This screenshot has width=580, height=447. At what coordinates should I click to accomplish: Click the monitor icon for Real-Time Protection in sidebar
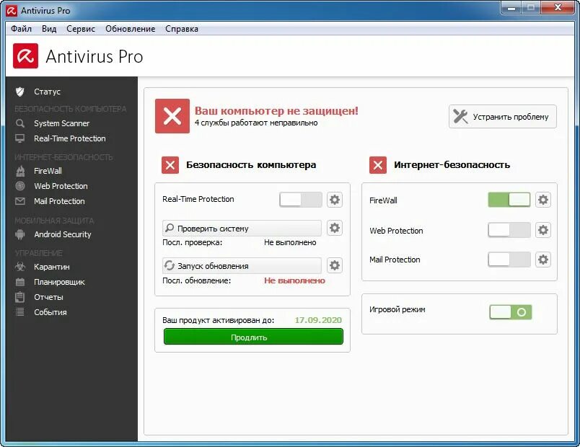coord(20,138)
